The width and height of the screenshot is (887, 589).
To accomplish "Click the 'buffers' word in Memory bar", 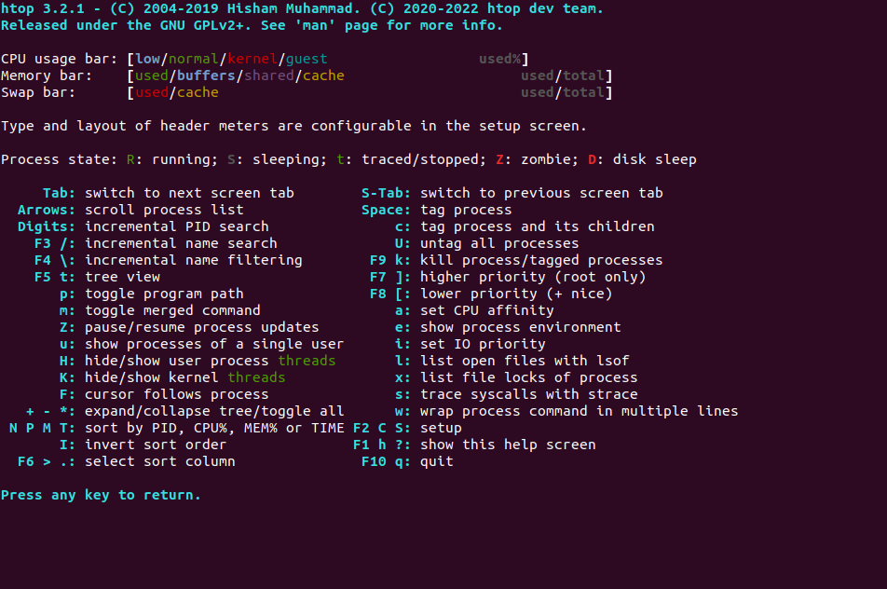I will tap(206, 75).
